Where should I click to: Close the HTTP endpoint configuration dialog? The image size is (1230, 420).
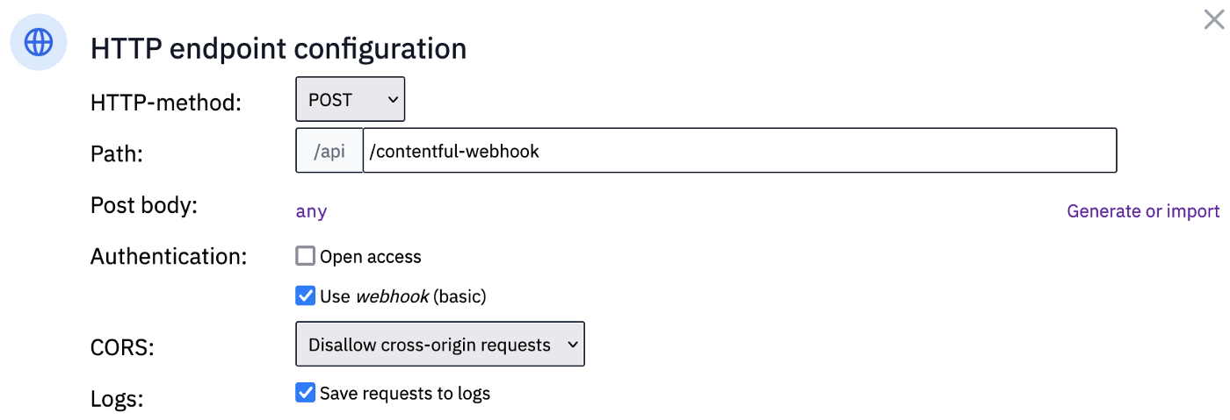(x=1213, y=19)
